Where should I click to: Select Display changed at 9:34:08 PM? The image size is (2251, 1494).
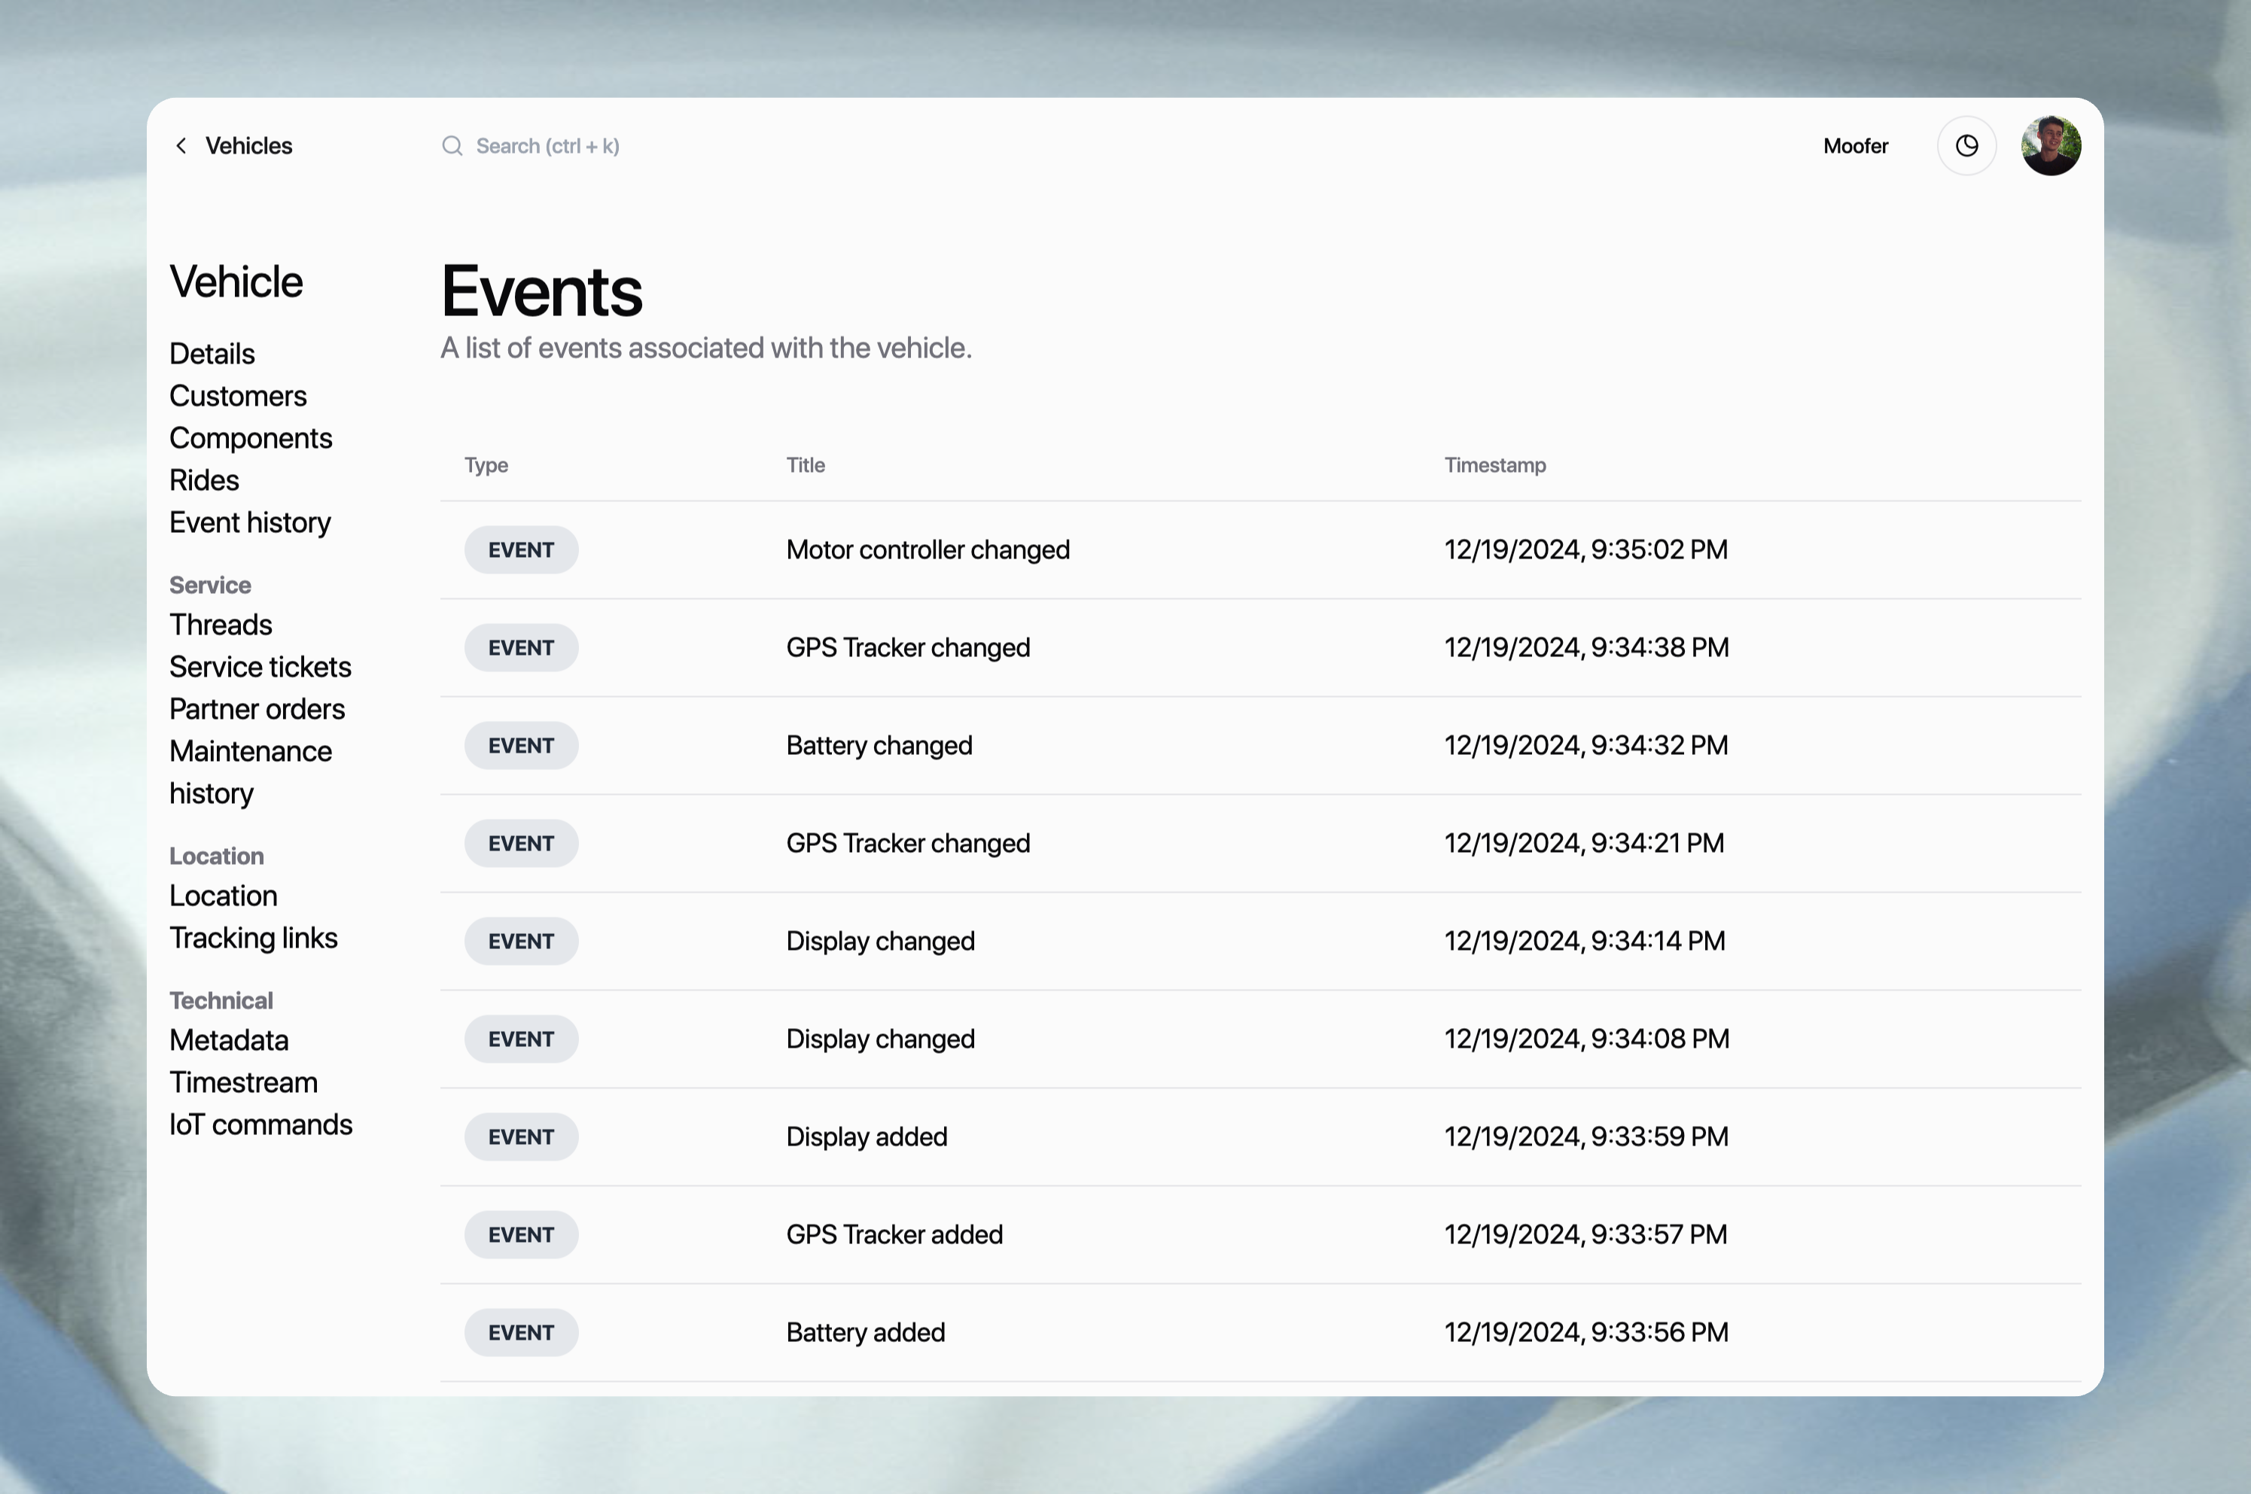(879, 1039)
